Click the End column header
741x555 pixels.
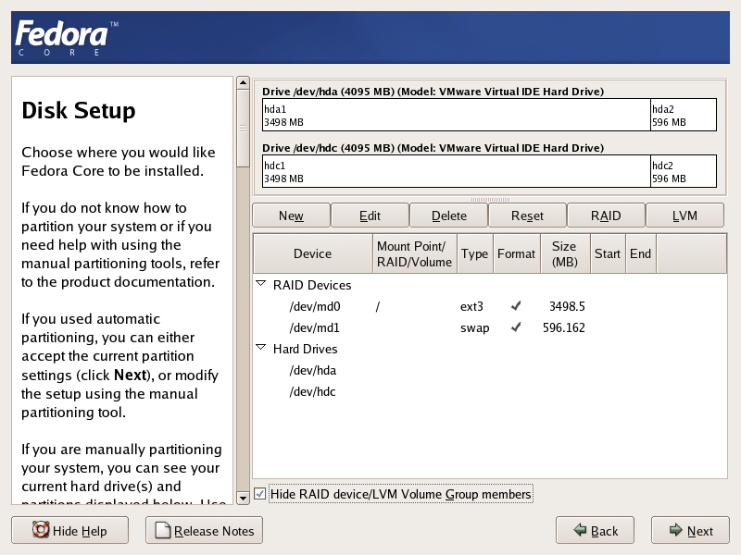pyautogui.click(x=640, y=253)
